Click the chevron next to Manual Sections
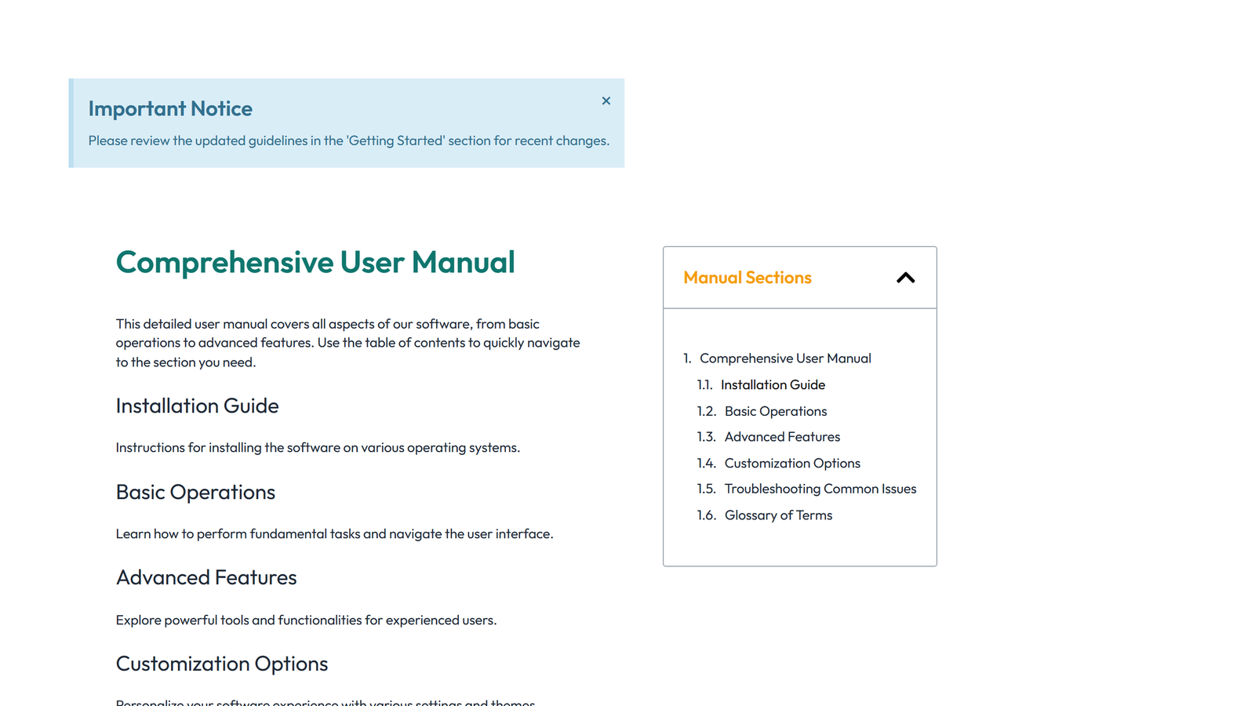The height and width of the screenshot is (706, 1255). pos(905,278)
